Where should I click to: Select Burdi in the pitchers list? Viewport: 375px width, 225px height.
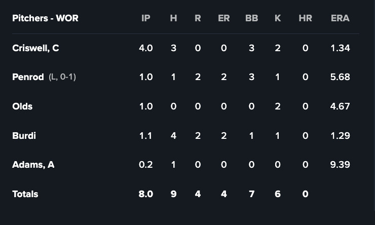[x=24, y=136]
